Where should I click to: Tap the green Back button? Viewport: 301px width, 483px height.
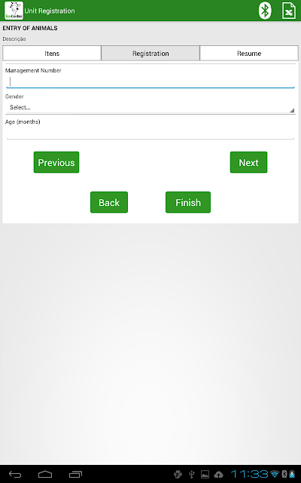109,202
